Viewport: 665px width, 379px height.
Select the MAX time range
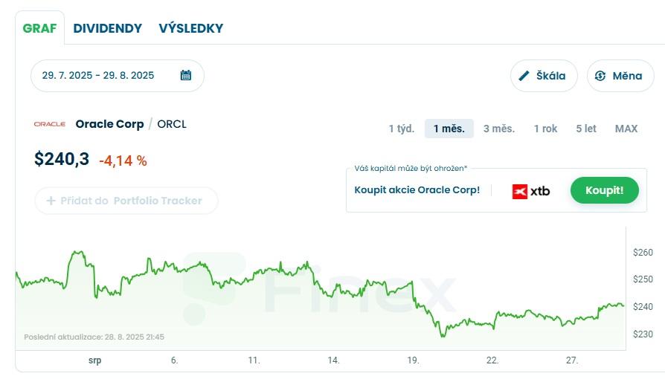tap(626, 129)
